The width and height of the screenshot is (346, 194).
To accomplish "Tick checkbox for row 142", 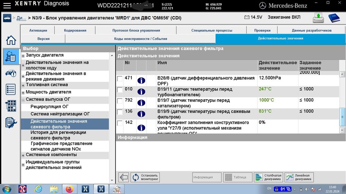I will (120, 123).
